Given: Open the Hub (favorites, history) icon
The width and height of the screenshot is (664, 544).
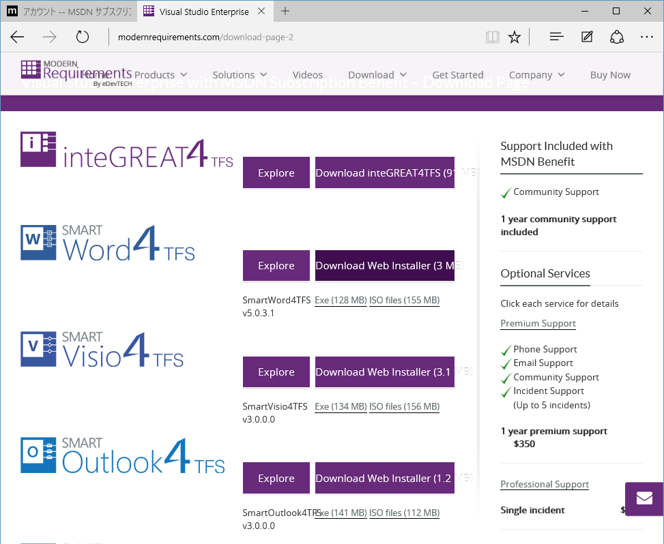Looking at the screenshot, I should click(556, 37).
